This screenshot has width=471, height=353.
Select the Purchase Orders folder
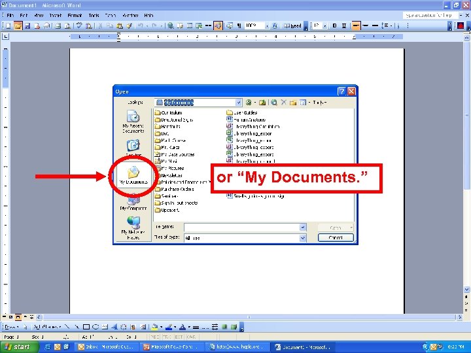pos(175,189)
